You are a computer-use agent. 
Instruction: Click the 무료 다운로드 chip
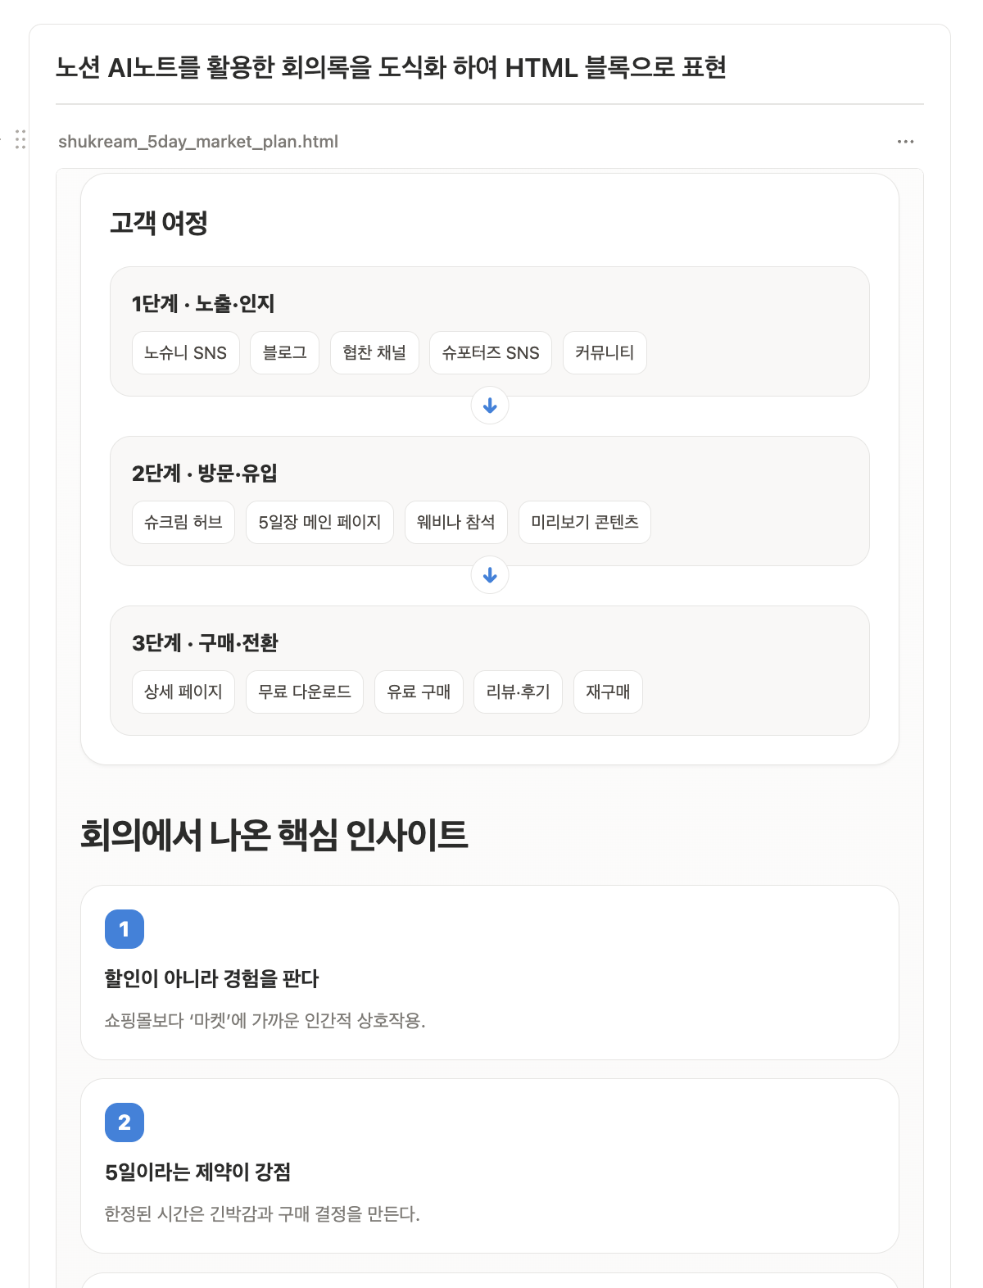point(305,692)
